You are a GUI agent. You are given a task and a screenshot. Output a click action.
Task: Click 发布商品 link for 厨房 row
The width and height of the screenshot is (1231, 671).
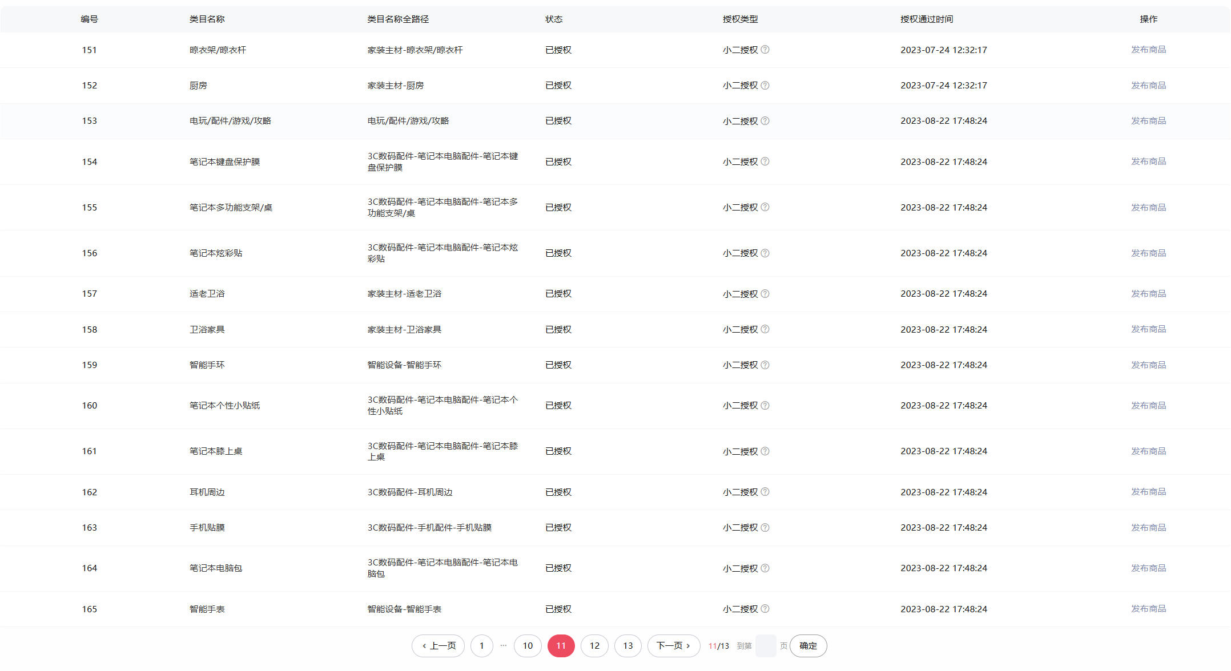(1148, 86)
